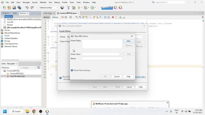Click the Driver File(s) list box
This screenshot has height=115, width=205.
pyautogui.click(x=102, y=44)
